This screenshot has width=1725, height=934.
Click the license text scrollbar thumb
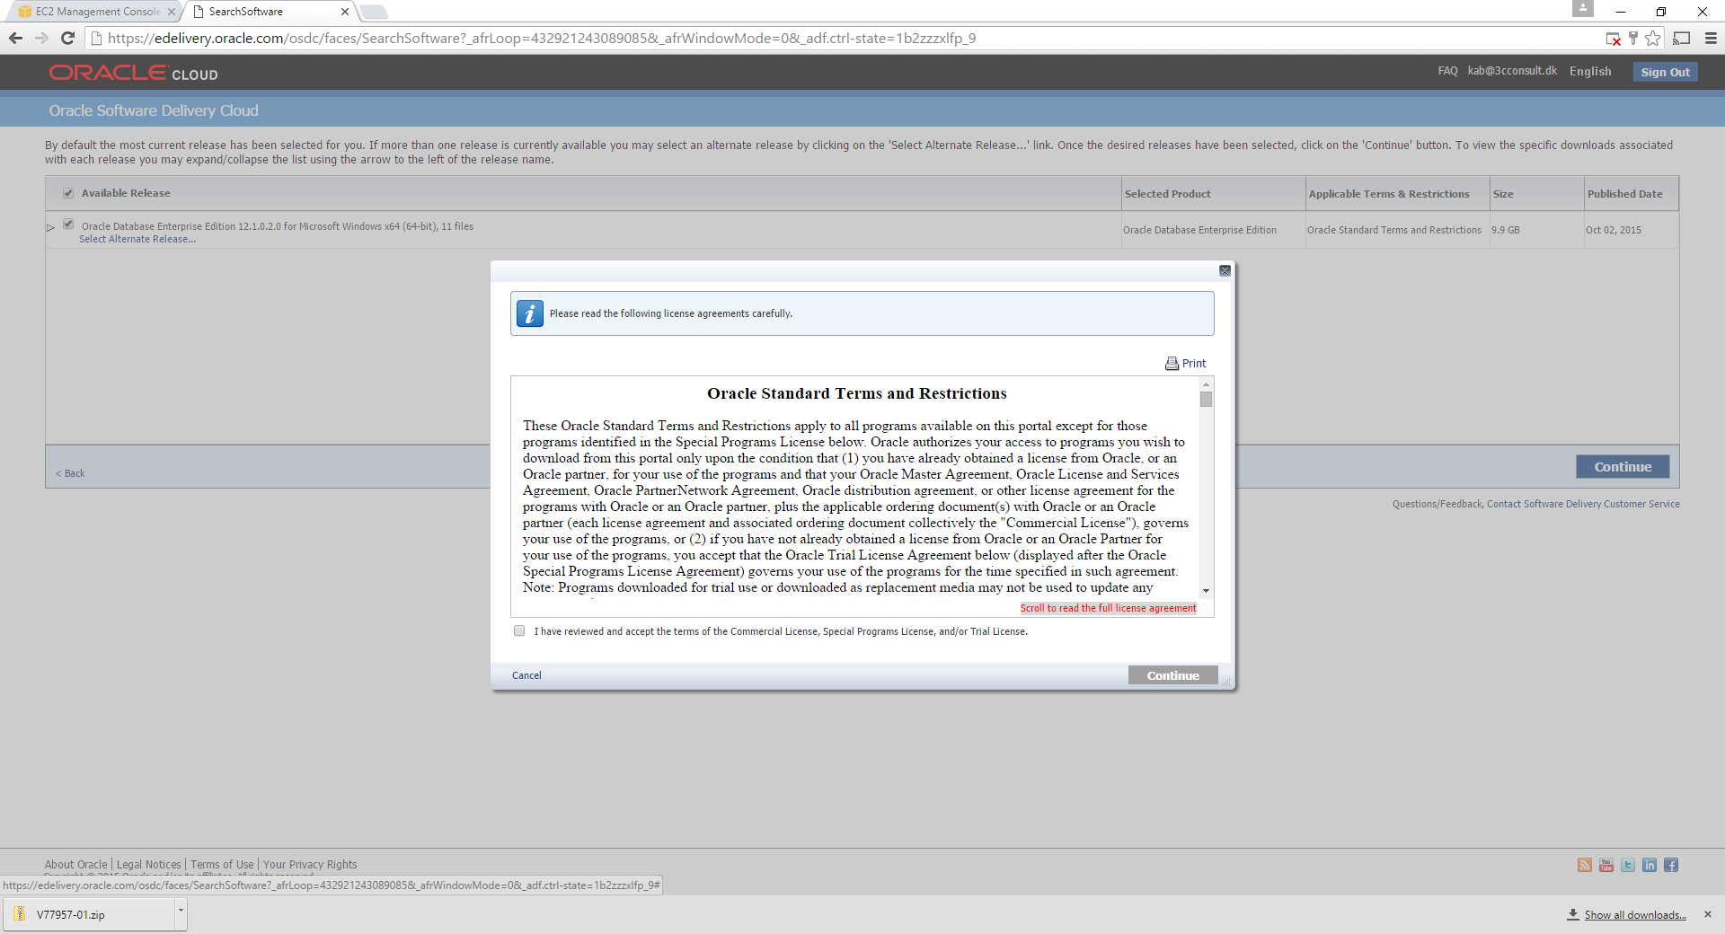(1206, 400)
